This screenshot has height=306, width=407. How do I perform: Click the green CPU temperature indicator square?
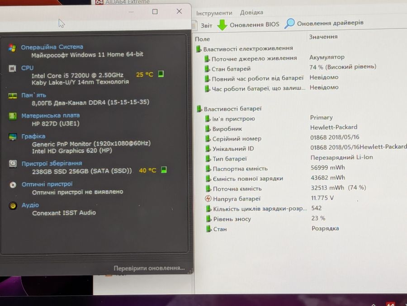click(x=161, y=74)
